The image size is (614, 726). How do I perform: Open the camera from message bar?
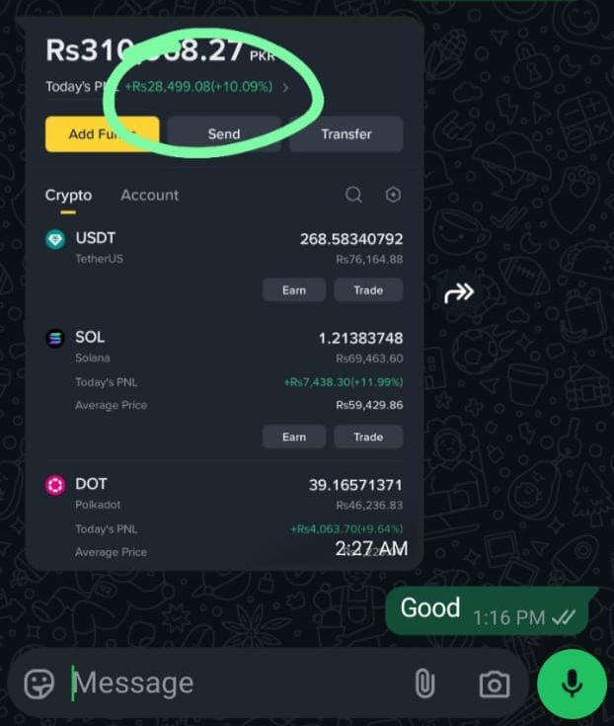click(495, 685)
